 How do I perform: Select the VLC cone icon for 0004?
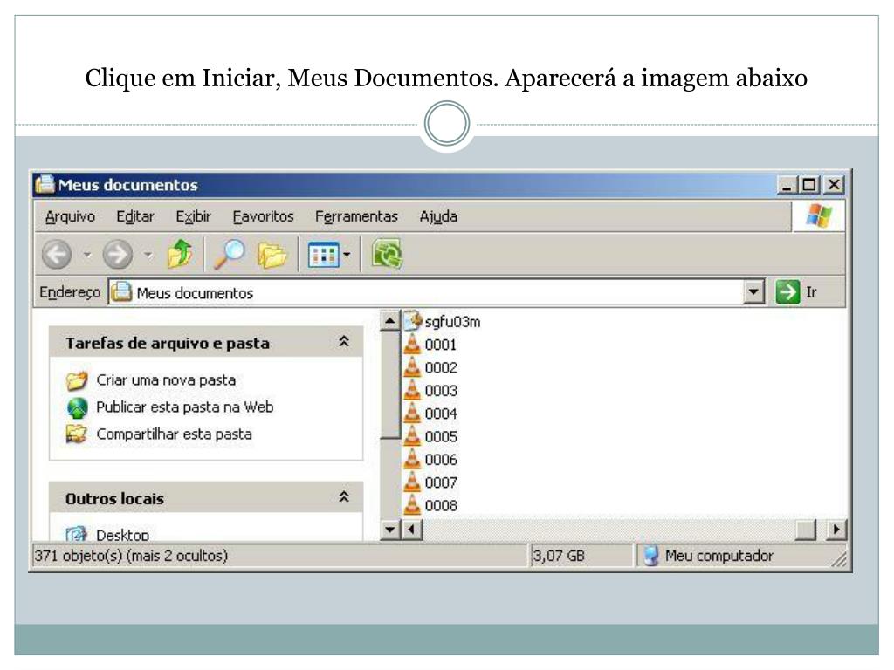(412, 413)
